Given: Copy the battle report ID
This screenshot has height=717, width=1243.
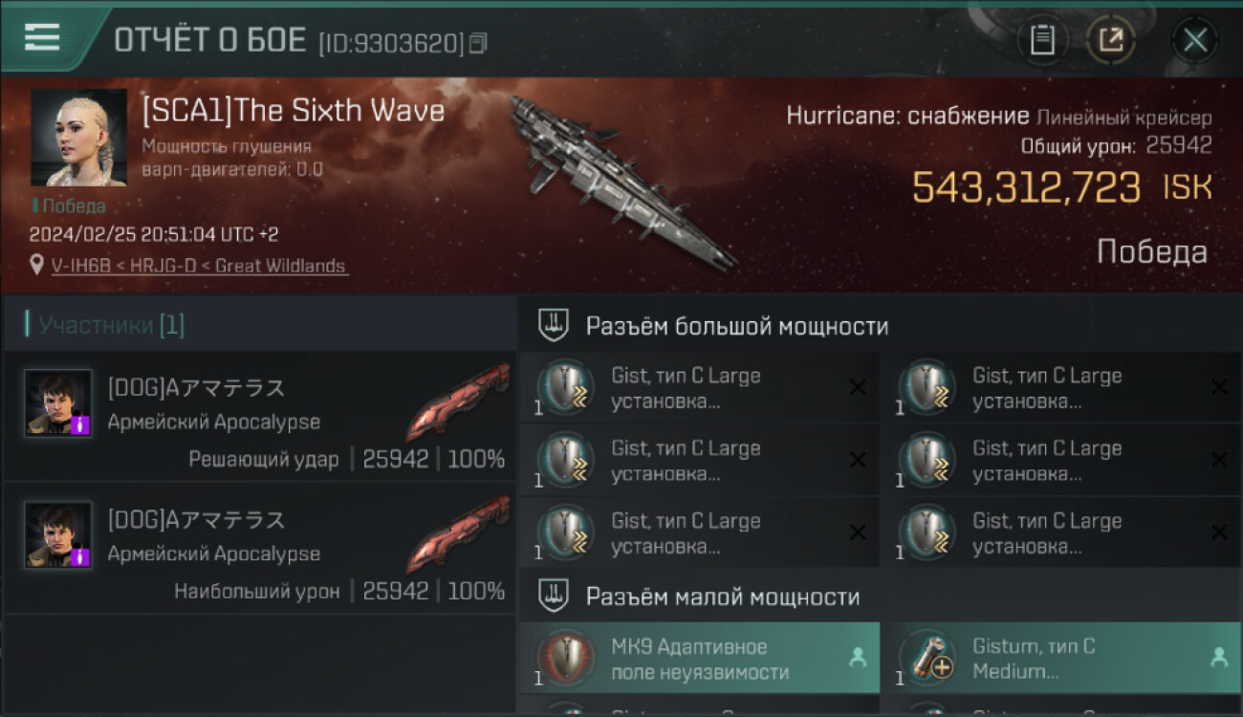Looking at the screenshot, I should coord(478,42).
